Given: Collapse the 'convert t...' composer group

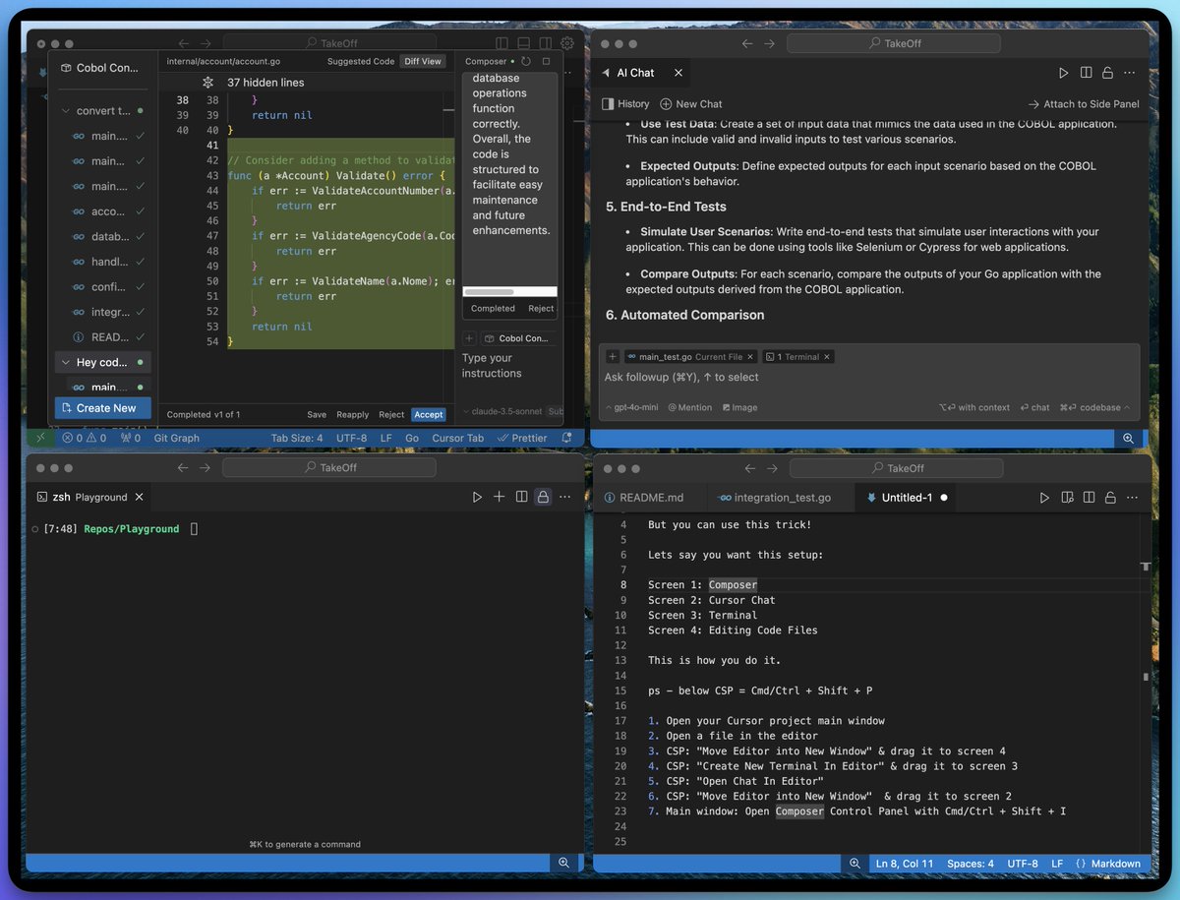Looking at the screenshot, I should [x=66, y=111].
